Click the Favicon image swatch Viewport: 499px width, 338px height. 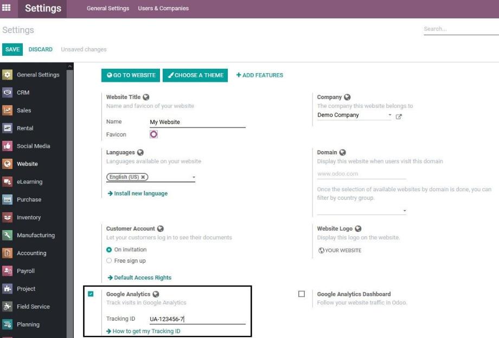coord(153,134)
